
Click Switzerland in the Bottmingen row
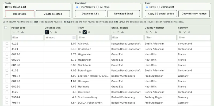(194, 70)
